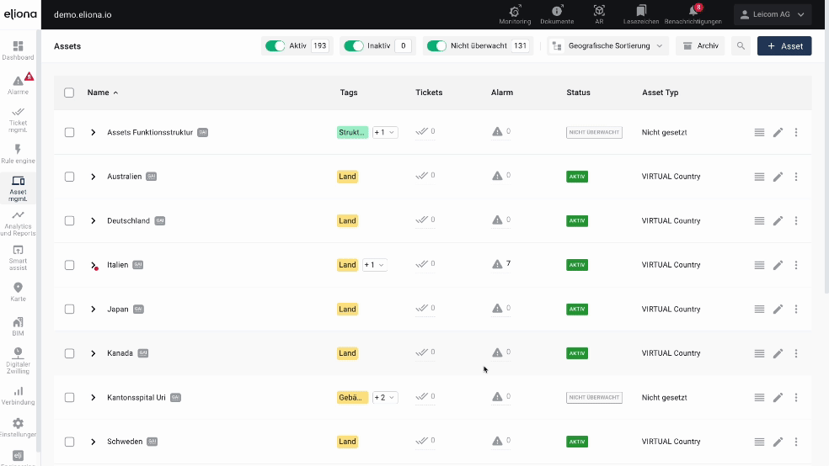Go to Dashboard in the sidebar
Screen dimensions: 829x466
pos(18,50)
